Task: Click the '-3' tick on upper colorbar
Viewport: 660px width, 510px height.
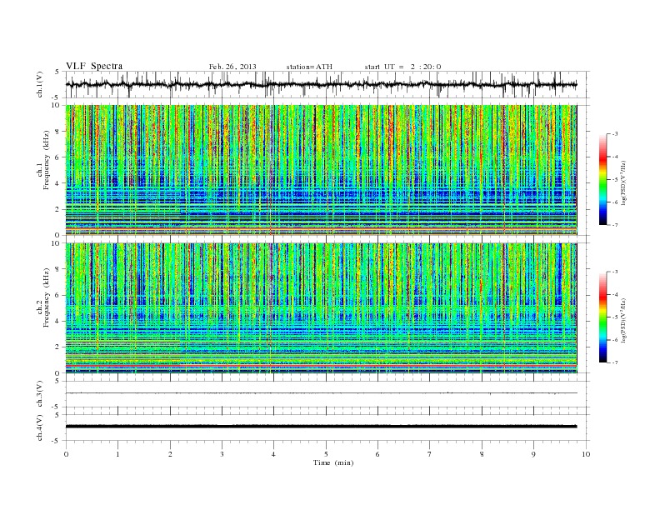Action: coord(615,134)
